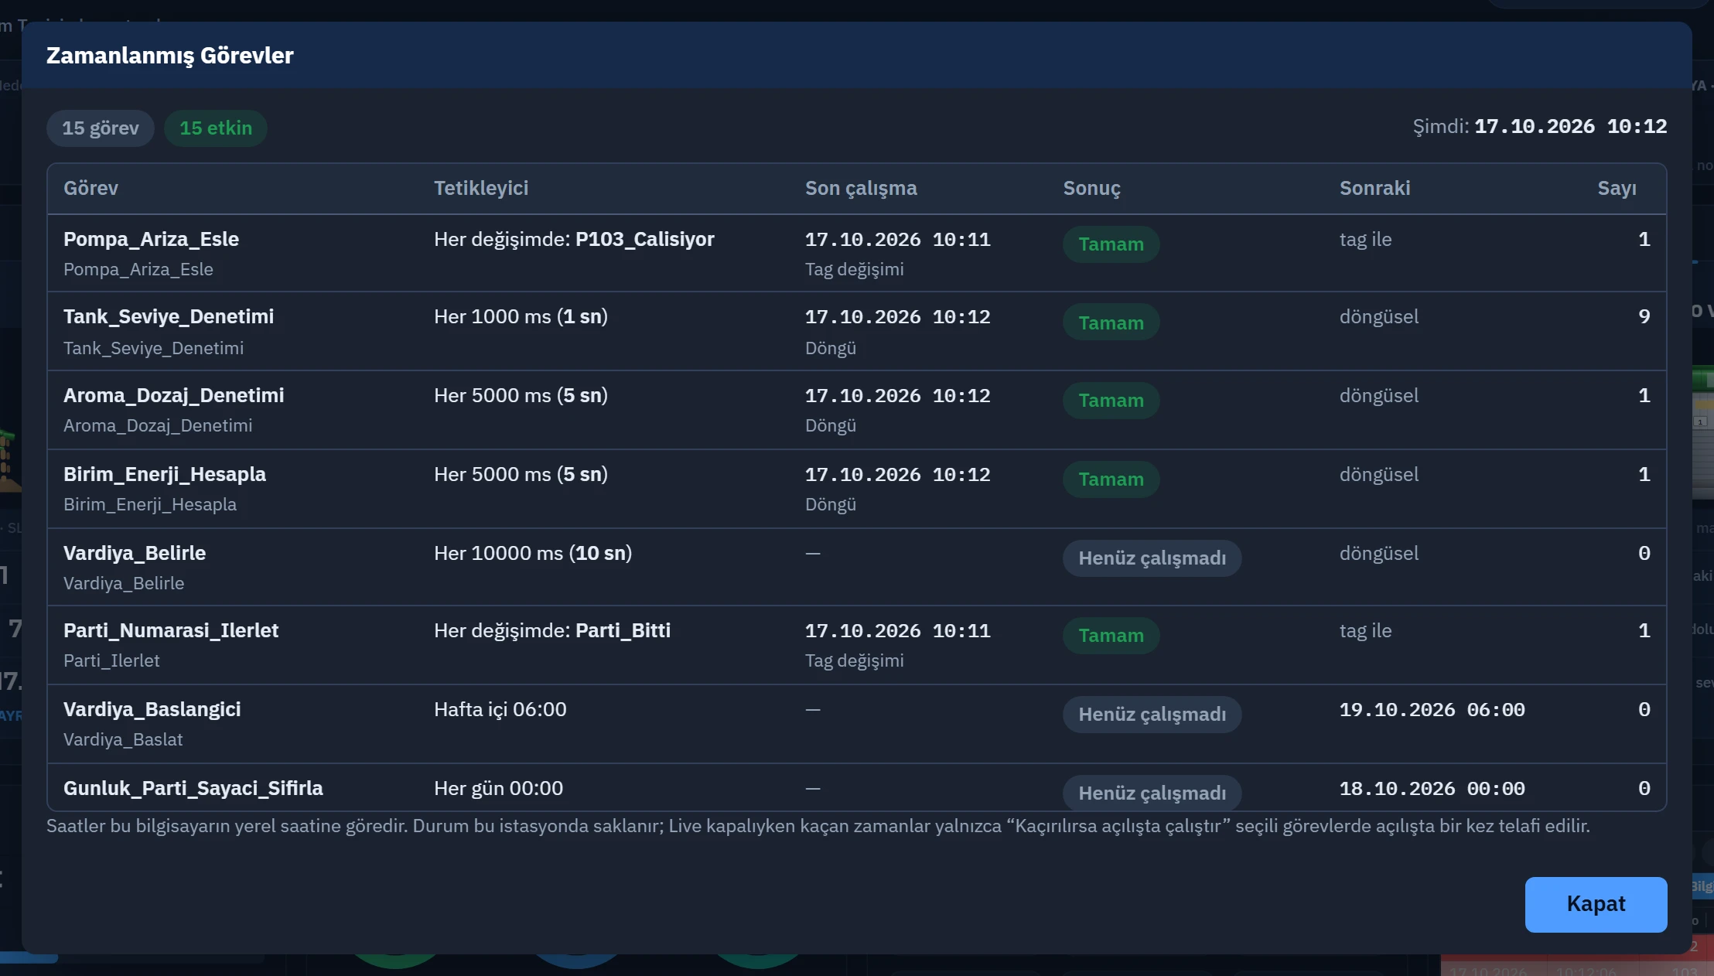Select the Pompa_Ariza_Esle task name in bold

click(151, 239)
